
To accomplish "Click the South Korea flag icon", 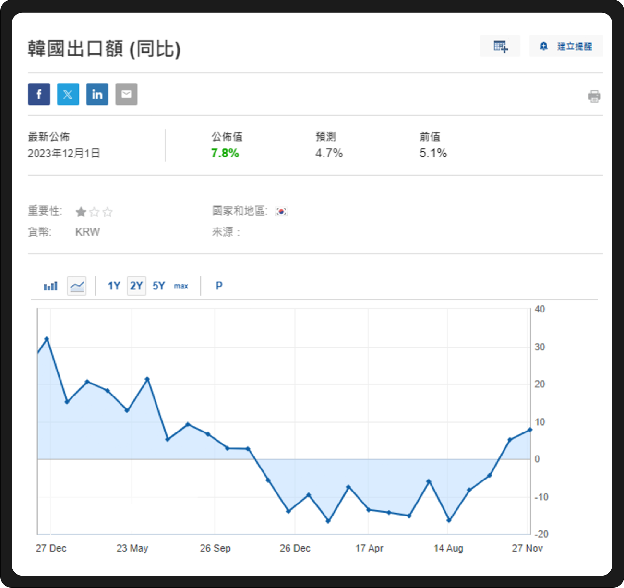I will click(x=281, y=211).
